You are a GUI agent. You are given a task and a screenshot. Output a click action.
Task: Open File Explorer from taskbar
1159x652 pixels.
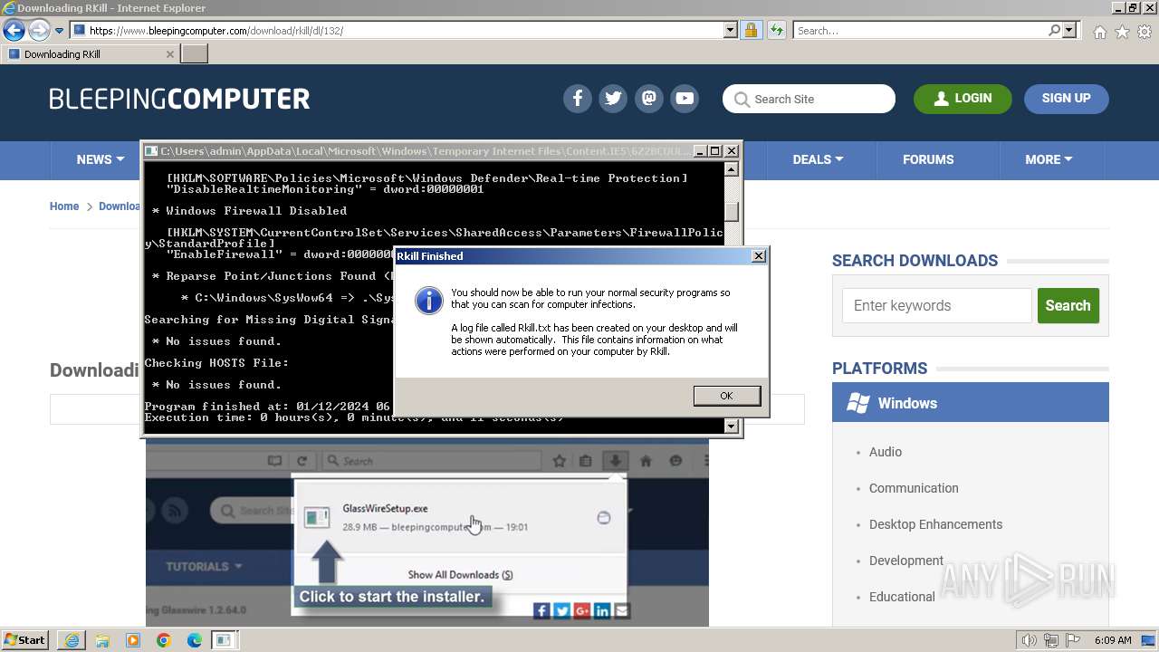coord(102,640)
